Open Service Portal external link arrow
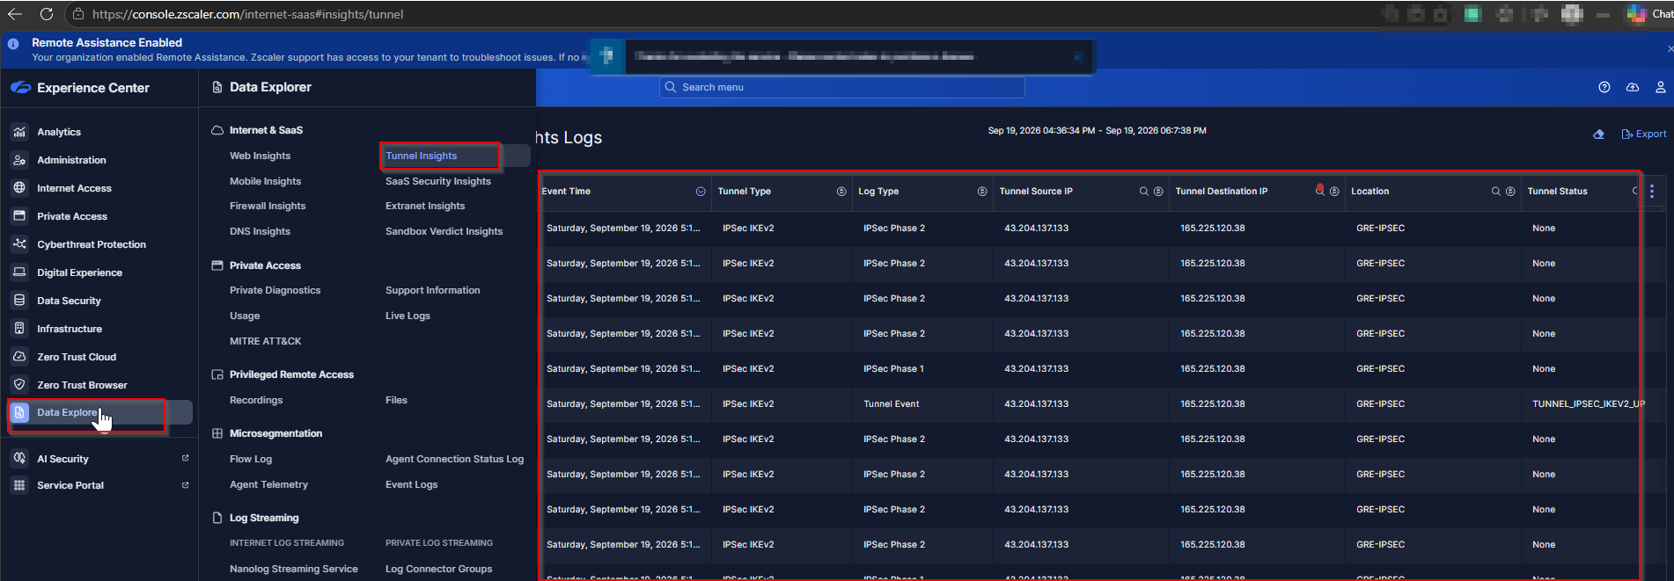 pyautogui.click(x=185, y=484)
